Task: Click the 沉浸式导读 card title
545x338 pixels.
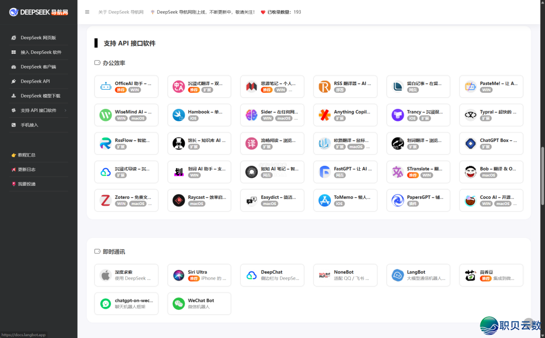Action: [x=132, y=169]
